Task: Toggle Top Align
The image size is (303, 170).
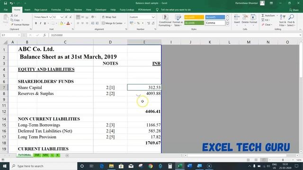Action: click(78, 17)
